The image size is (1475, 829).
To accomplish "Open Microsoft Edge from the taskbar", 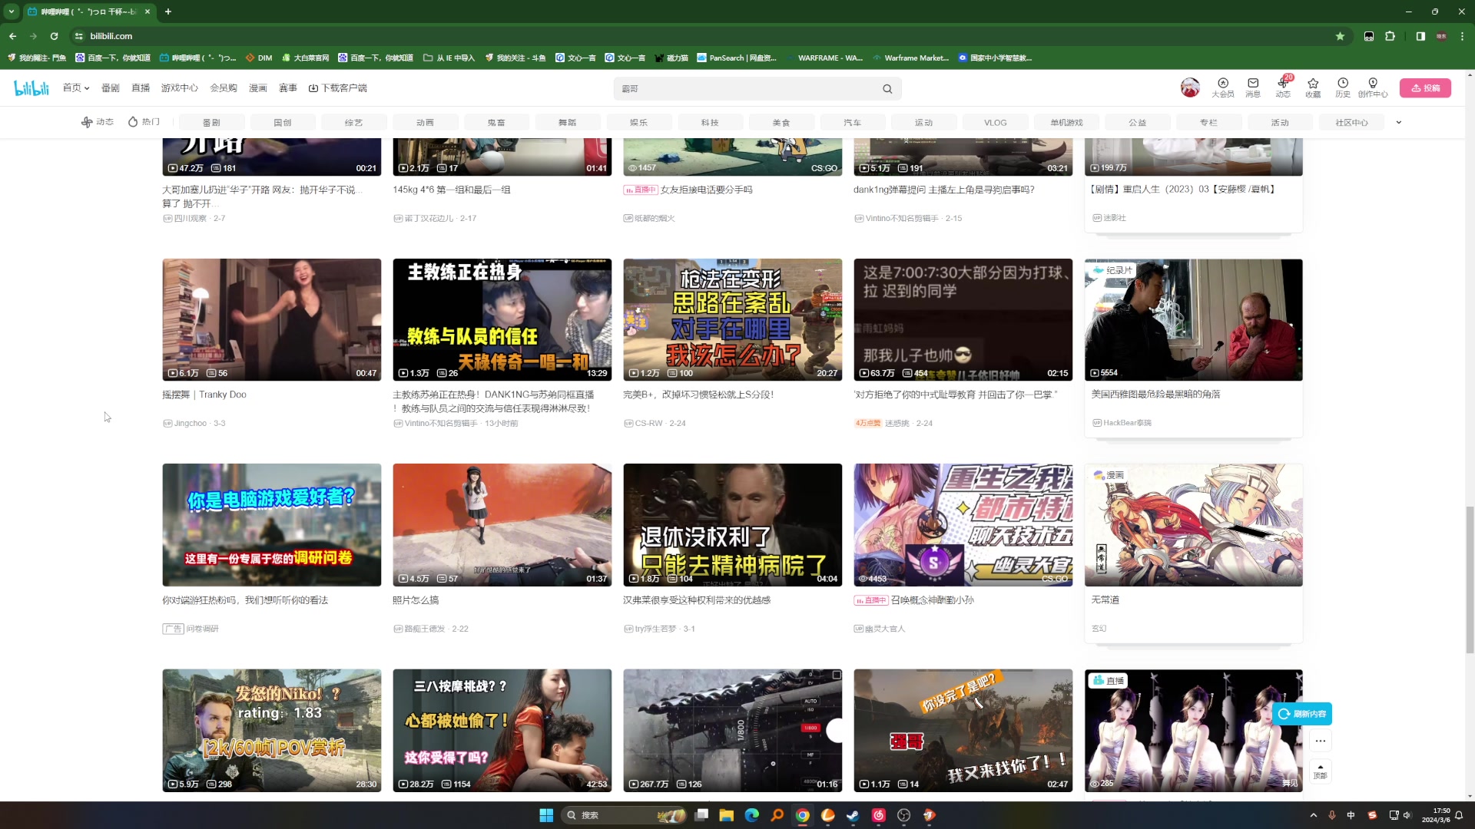I will (751, 815).
